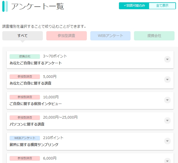Expand the 飲料に関する購買サンプリング arrow icon
178x163 pixels.
point(167,141)
